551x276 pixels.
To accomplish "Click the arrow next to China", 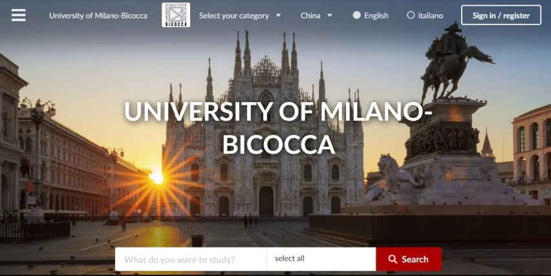I will click(330, 16).
